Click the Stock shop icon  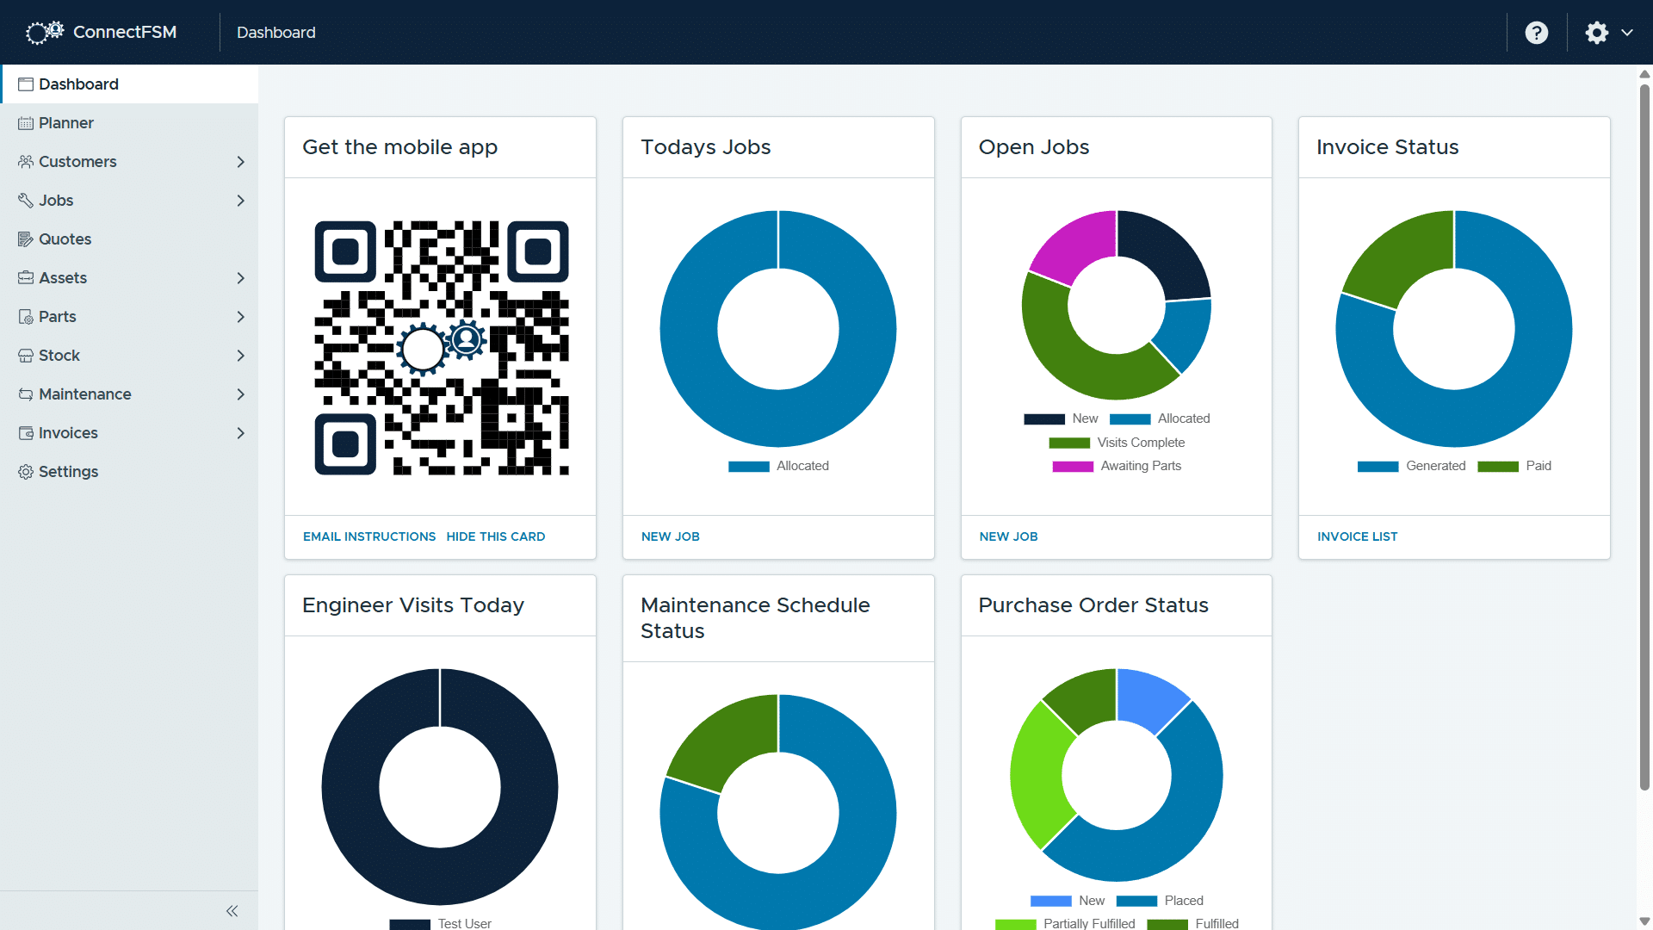pyautogui.click(x=26, y=356)
